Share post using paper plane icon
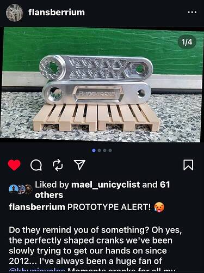 point(79,165)
